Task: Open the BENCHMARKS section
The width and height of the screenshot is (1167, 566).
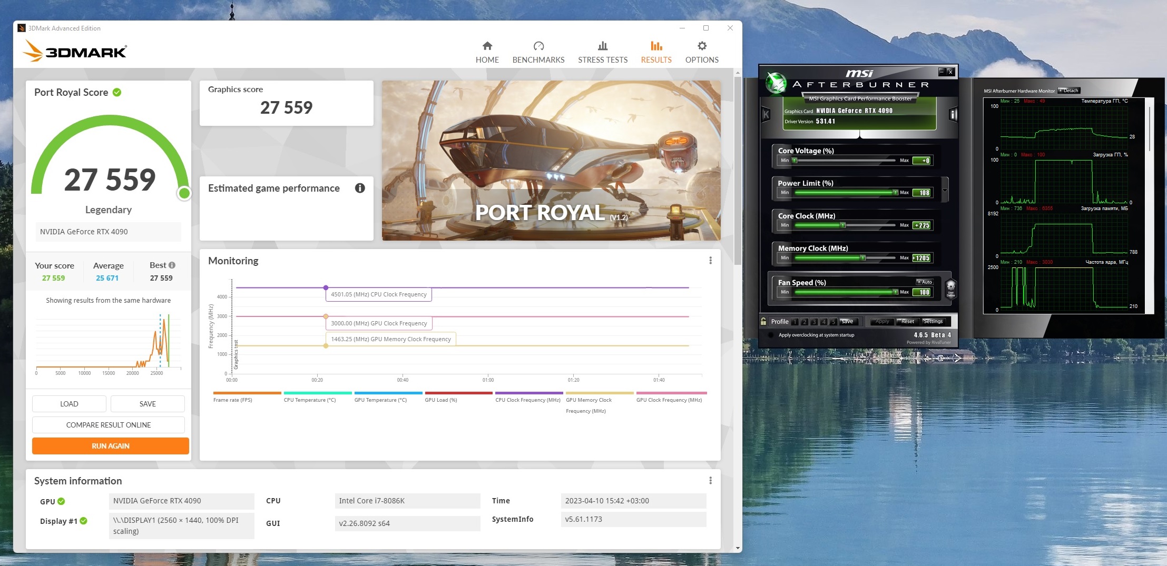Action: [x=538, y=53]
